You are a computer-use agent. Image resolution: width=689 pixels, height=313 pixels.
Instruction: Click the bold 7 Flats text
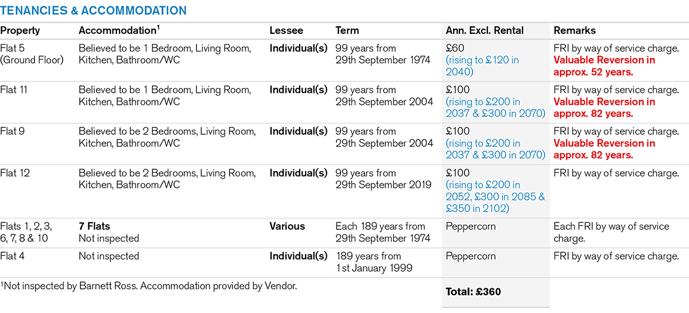click(x=94, y=226)
